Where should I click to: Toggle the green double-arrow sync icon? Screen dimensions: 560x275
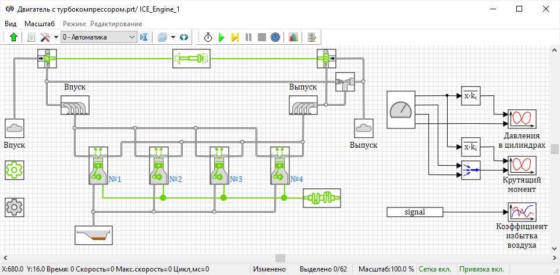[x=185, y=37]
